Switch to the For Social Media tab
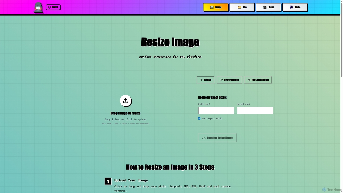This screenshot has width=343, height=193. [x=258, y=80]
